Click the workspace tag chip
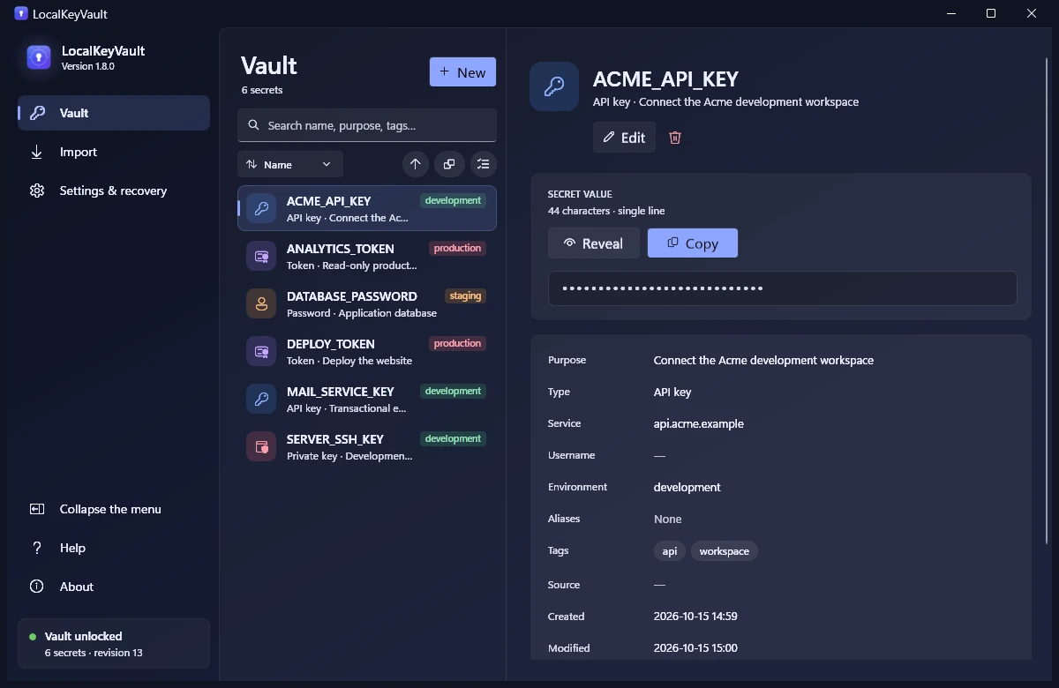Screen dimensions: 1059x688 724,551
